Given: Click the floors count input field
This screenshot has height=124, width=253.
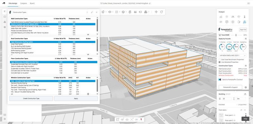Looking at the screenshot, I should (226, 99).
